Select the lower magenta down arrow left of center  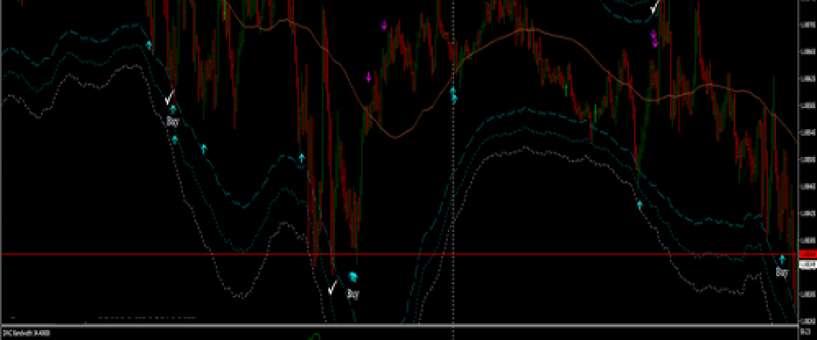click(x=369, y=77)
